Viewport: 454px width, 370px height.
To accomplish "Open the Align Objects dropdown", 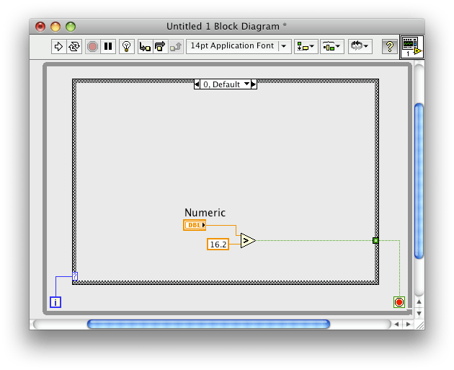I will point(306,46).
